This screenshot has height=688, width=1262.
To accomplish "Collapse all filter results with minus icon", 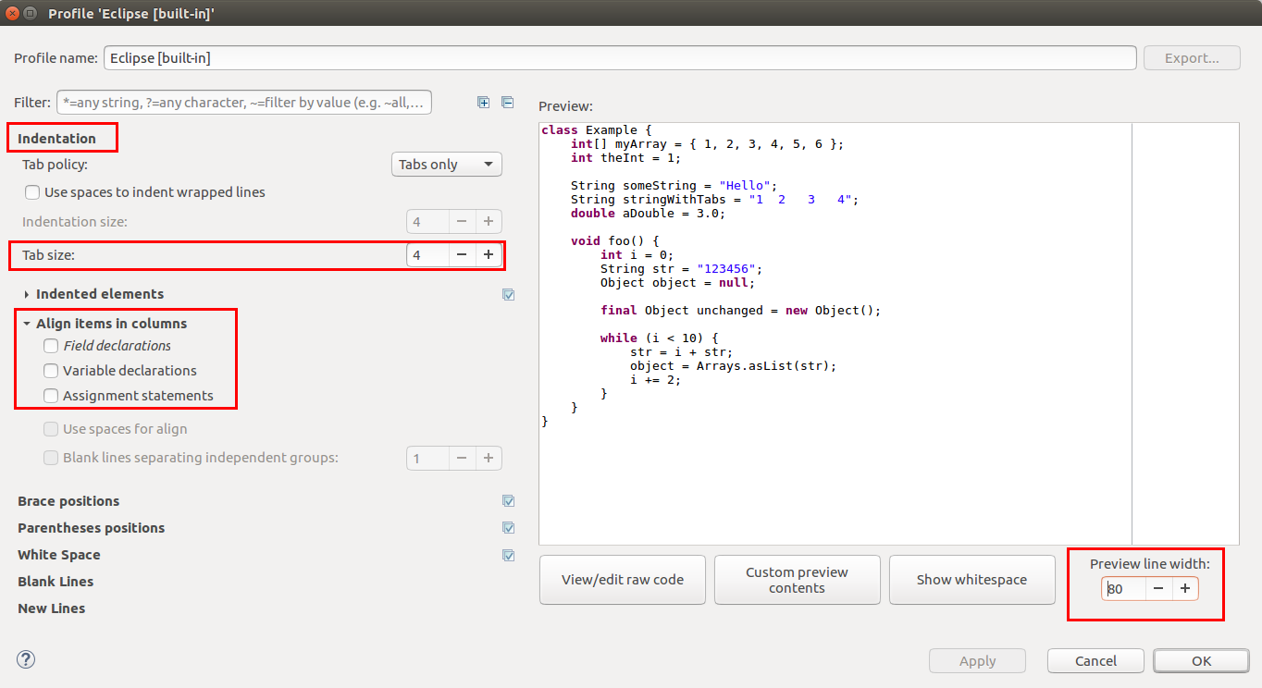I will (x=507, y=102).
